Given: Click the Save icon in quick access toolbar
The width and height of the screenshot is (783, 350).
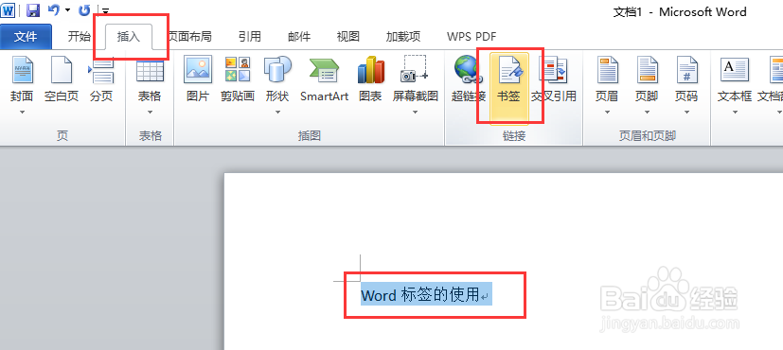Looking at the screenshot, I should [33, 10].
